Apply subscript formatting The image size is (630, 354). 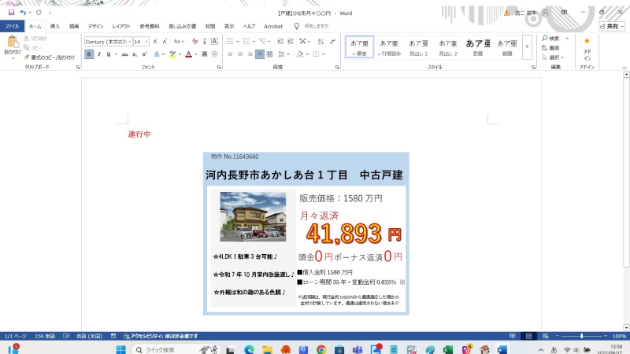(x=135, y=54)
